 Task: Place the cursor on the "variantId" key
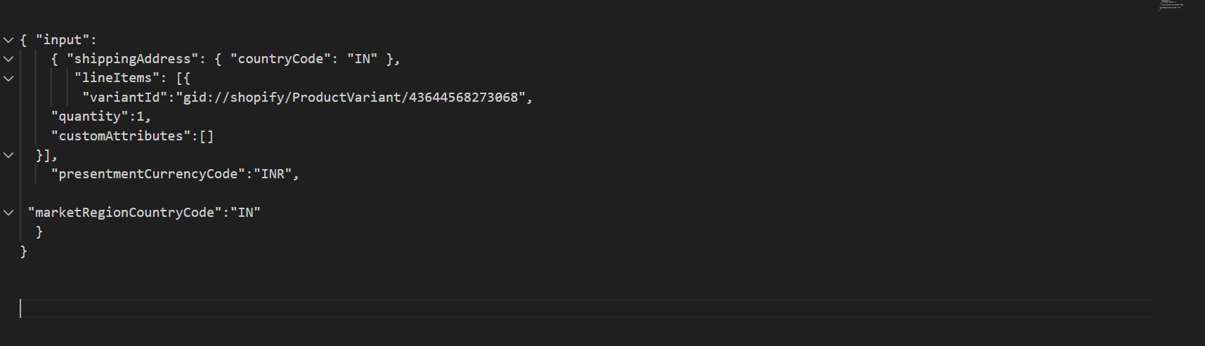[x=124, y=98]
